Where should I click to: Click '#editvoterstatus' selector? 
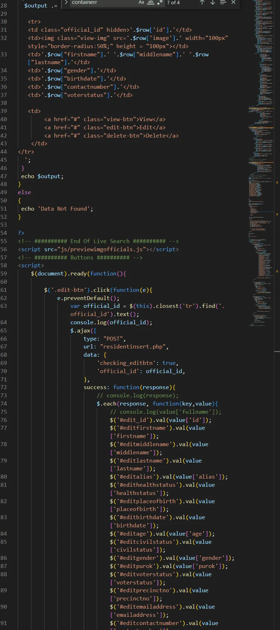coord(148,574)
